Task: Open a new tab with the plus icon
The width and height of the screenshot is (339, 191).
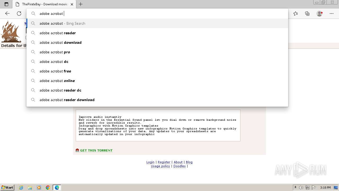Action: click(81, 4)
